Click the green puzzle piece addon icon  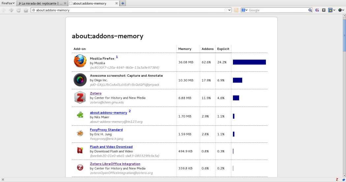80,115
